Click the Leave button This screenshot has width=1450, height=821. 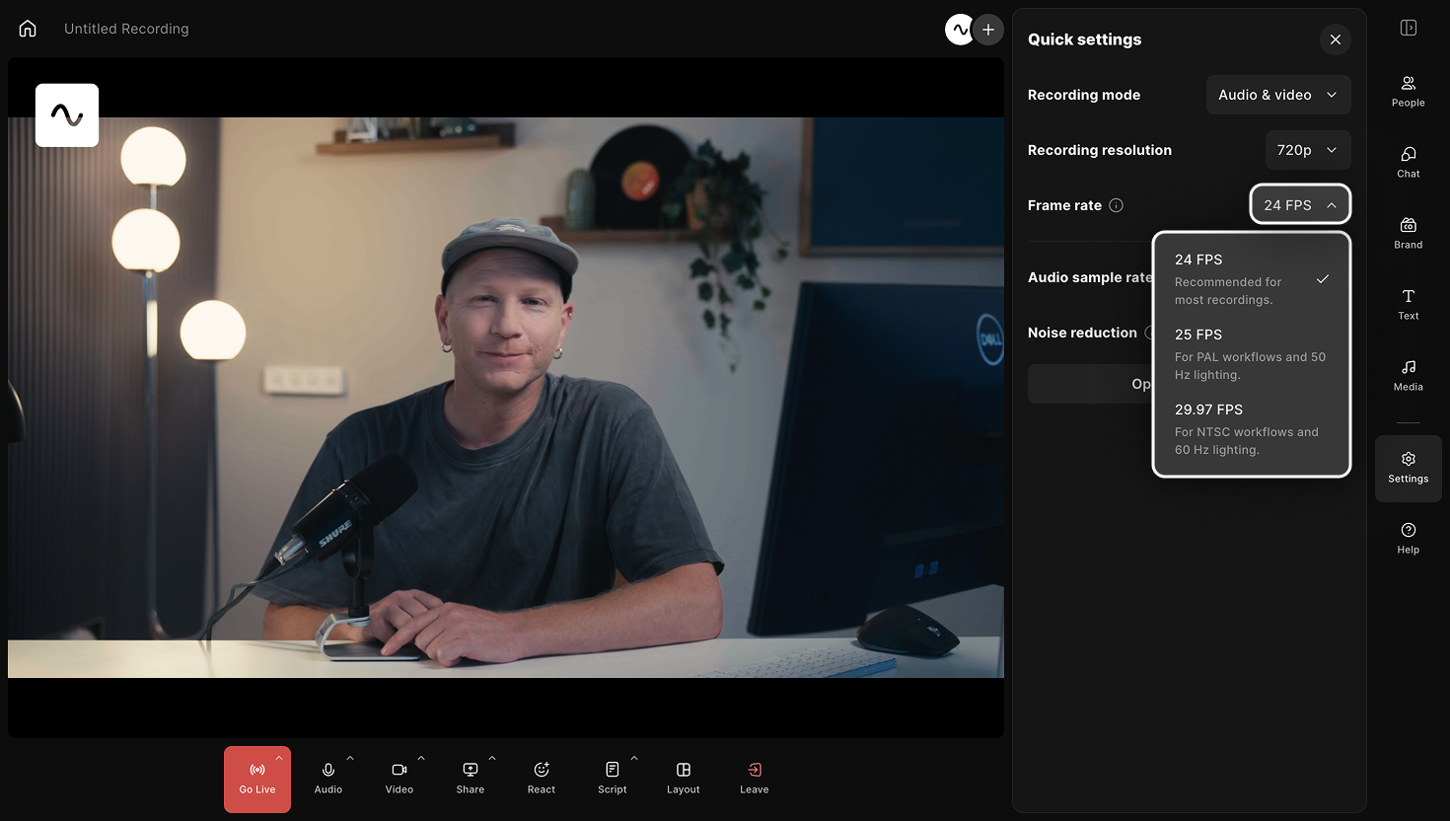coord(755,779)
